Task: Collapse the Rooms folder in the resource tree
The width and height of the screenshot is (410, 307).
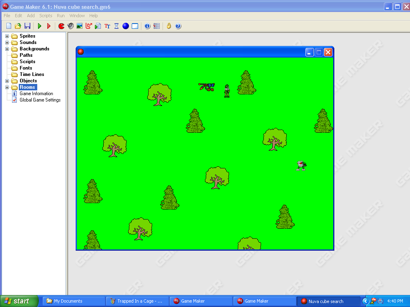Action: 6,87
